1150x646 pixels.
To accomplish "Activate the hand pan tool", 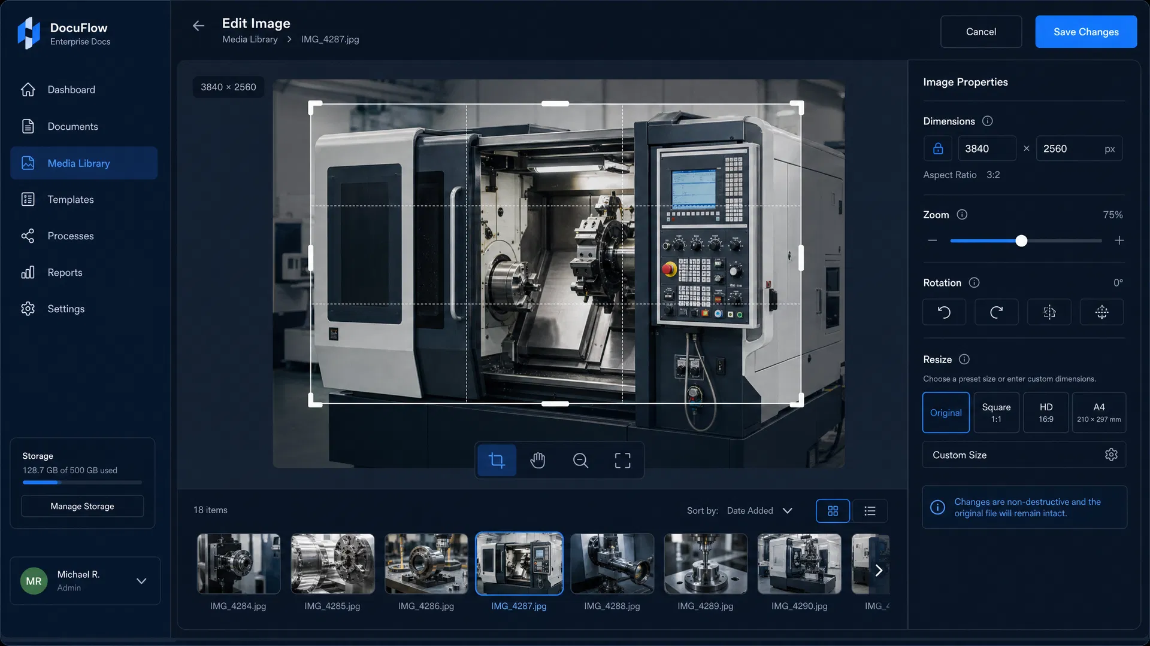I will coord(538,460).
